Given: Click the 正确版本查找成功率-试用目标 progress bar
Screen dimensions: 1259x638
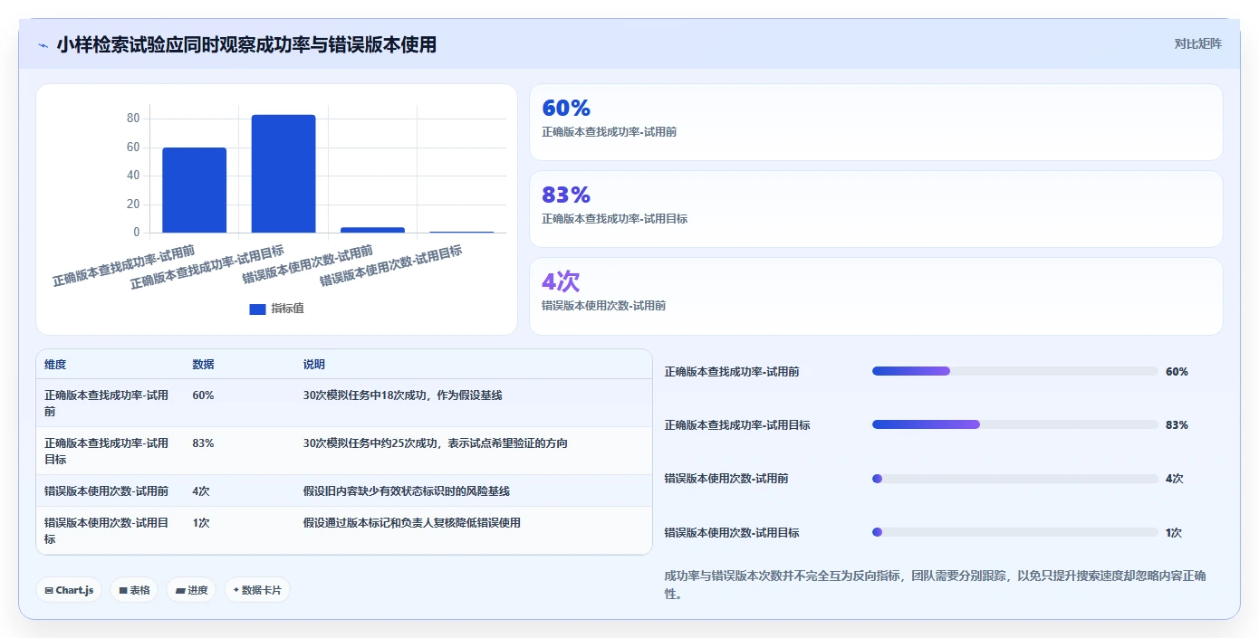Looking at the screenshot, I should click(1014, 424).
